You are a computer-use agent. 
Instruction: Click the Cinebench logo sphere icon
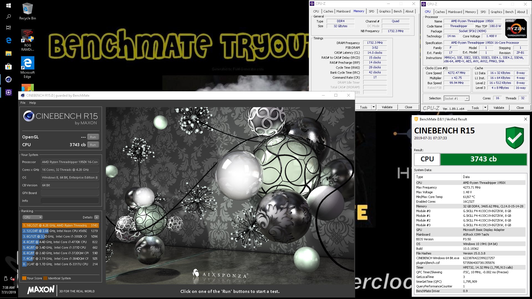click(29, 116)
